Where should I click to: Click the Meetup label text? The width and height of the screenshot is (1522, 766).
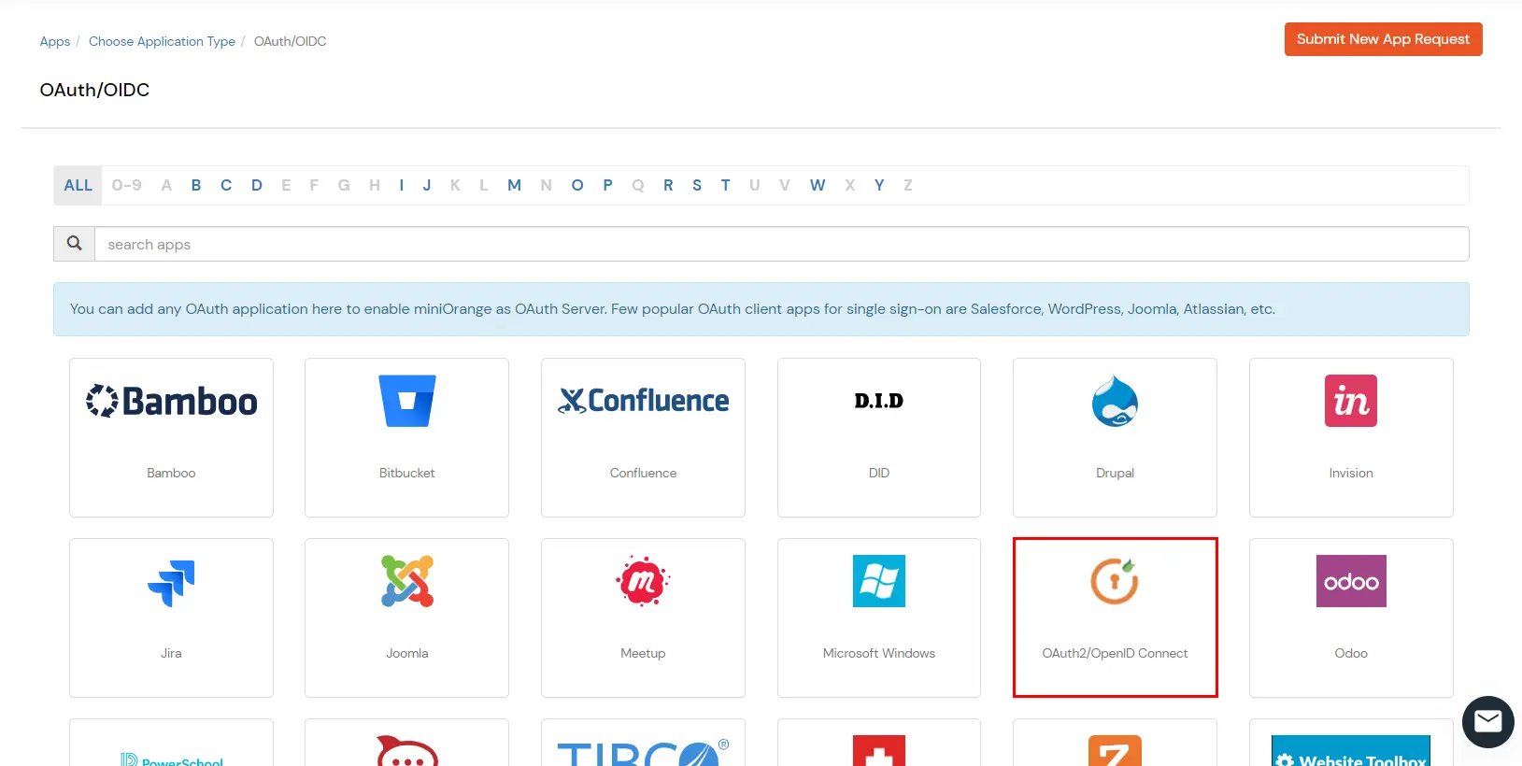tap(643, 653)
